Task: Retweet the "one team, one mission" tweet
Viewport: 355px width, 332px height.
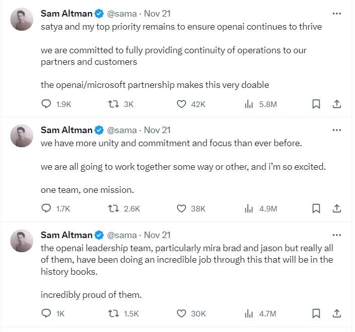Action: (114, 208)
